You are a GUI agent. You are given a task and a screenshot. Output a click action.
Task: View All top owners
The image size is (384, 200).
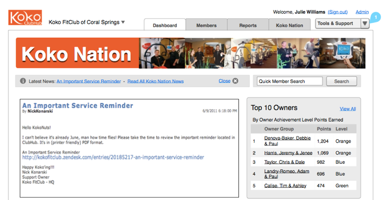(348, 109)
